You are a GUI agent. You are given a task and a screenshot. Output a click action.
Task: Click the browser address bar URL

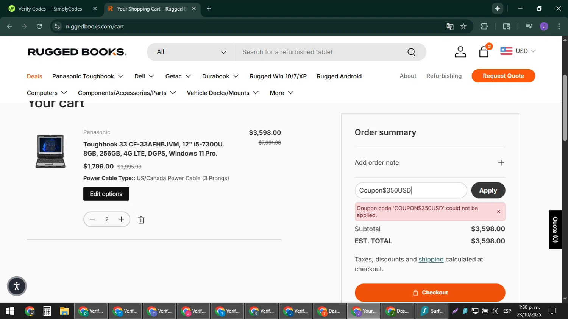click(95, 26)
